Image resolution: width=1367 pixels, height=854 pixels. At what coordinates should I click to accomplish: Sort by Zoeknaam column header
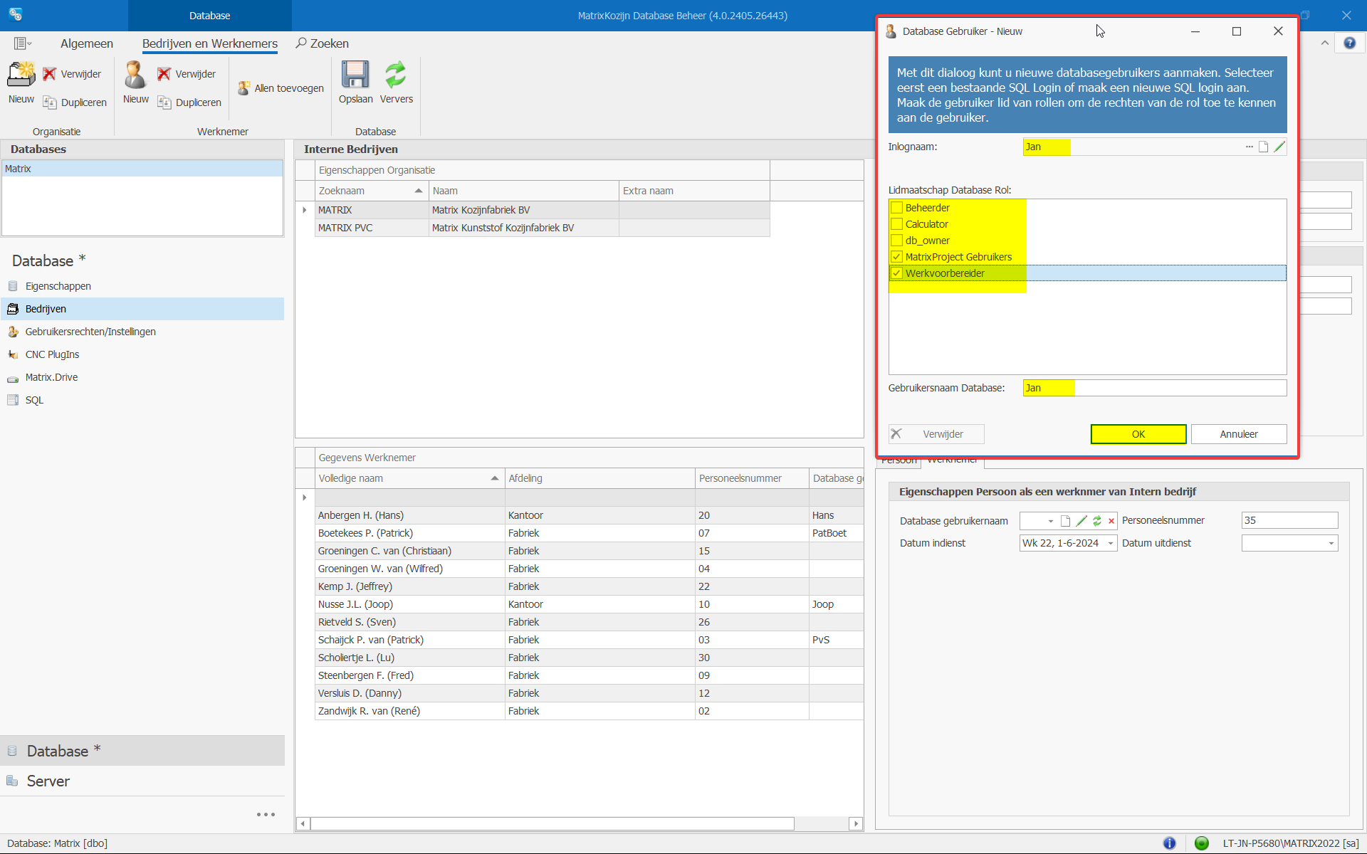pos(371,191)
